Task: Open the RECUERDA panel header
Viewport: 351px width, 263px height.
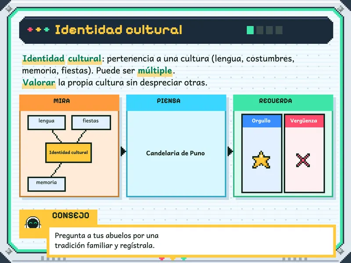Action: coord(283,103)
